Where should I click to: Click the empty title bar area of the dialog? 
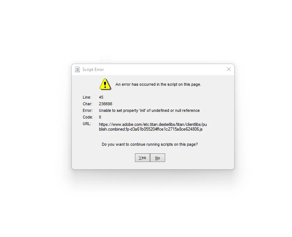point(164,70)
